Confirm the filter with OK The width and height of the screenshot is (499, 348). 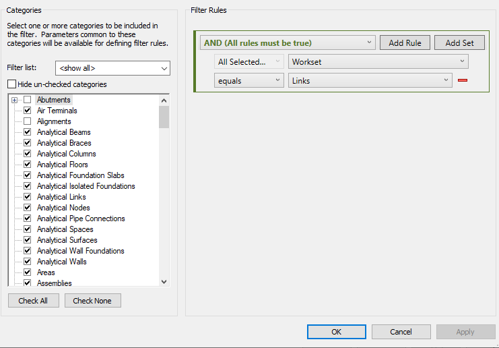tap(336, 332)
